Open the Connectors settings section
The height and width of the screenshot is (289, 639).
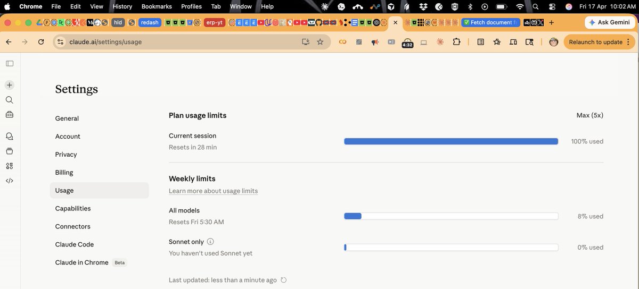pyautogui.click(x=73, y=226)
